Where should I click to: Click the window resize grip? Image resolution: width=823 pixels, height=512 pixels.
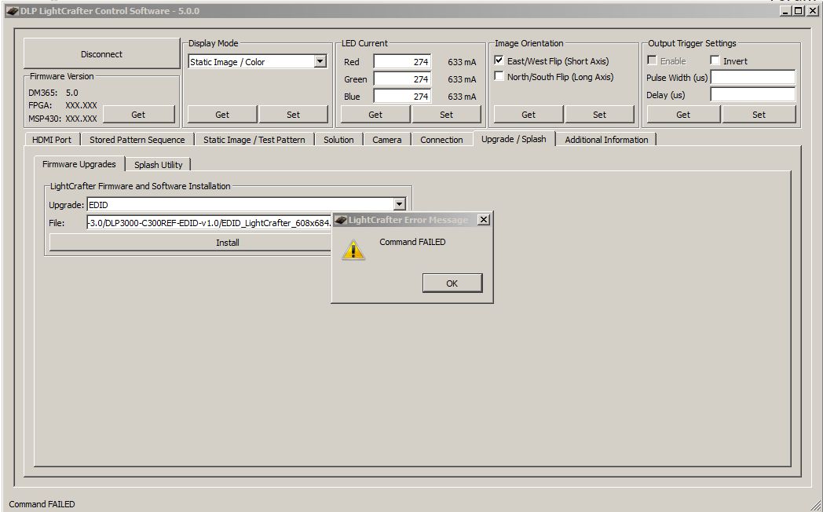coord(816,505)
